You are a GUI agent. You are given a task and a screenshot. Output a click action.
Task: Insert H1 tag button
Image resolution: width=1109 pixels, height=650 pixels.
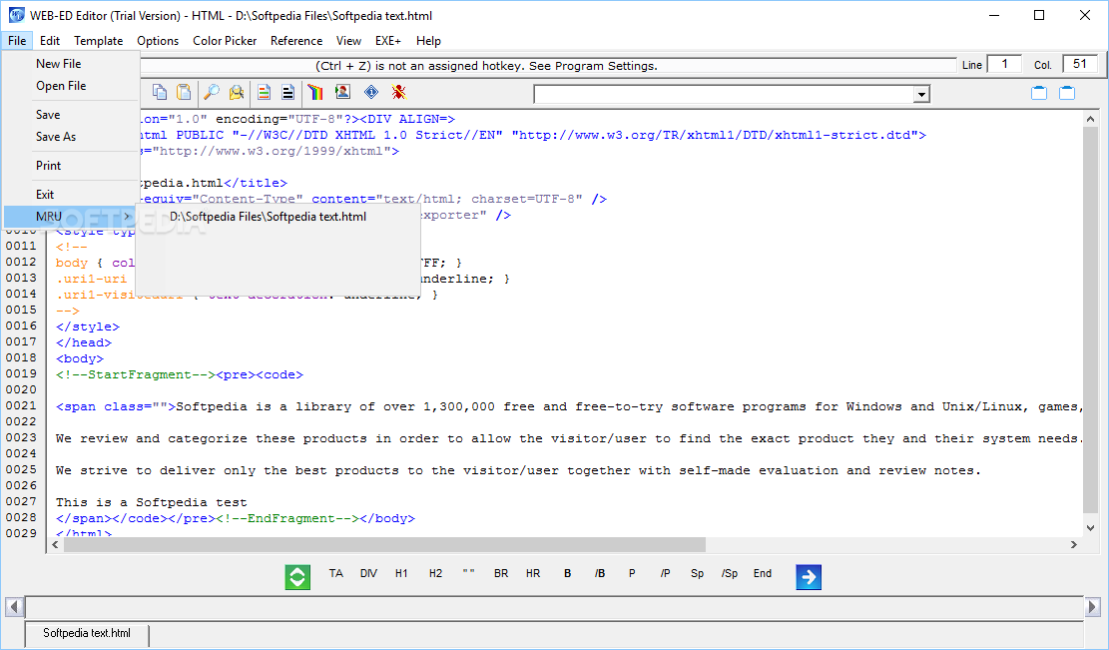[x=401, y=573]
